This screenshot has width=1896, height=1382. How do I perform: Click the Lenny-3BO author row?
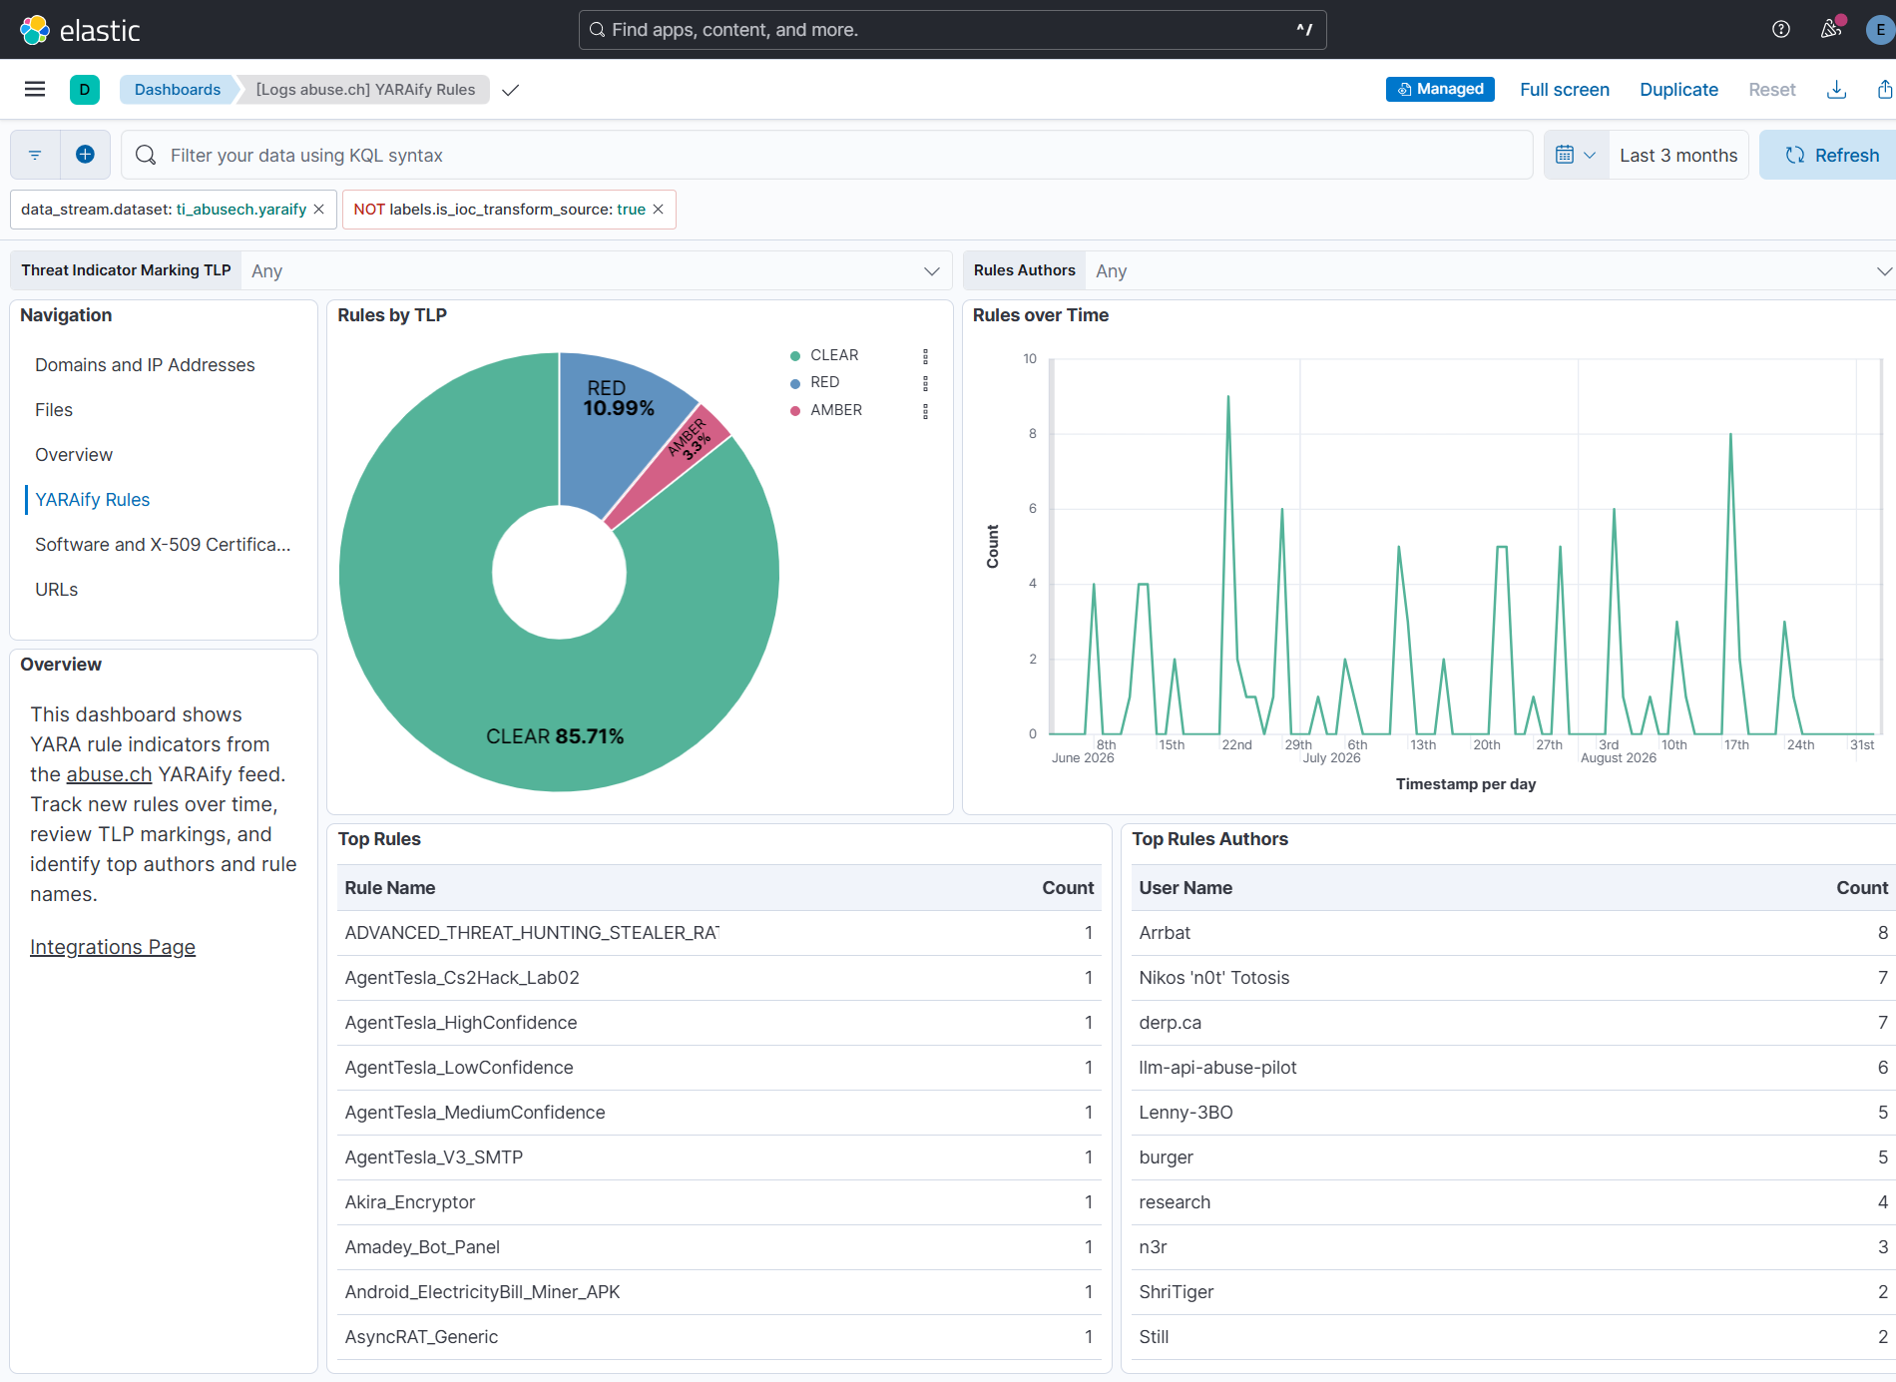tap(1514, 1113)
